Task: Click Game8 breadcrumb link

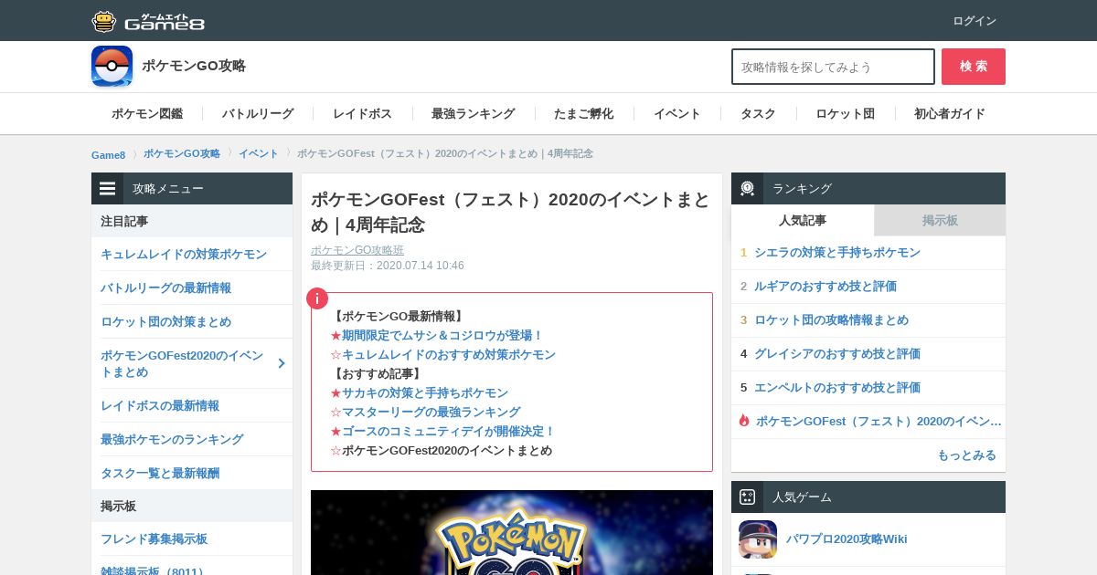Action: [109, 154]
